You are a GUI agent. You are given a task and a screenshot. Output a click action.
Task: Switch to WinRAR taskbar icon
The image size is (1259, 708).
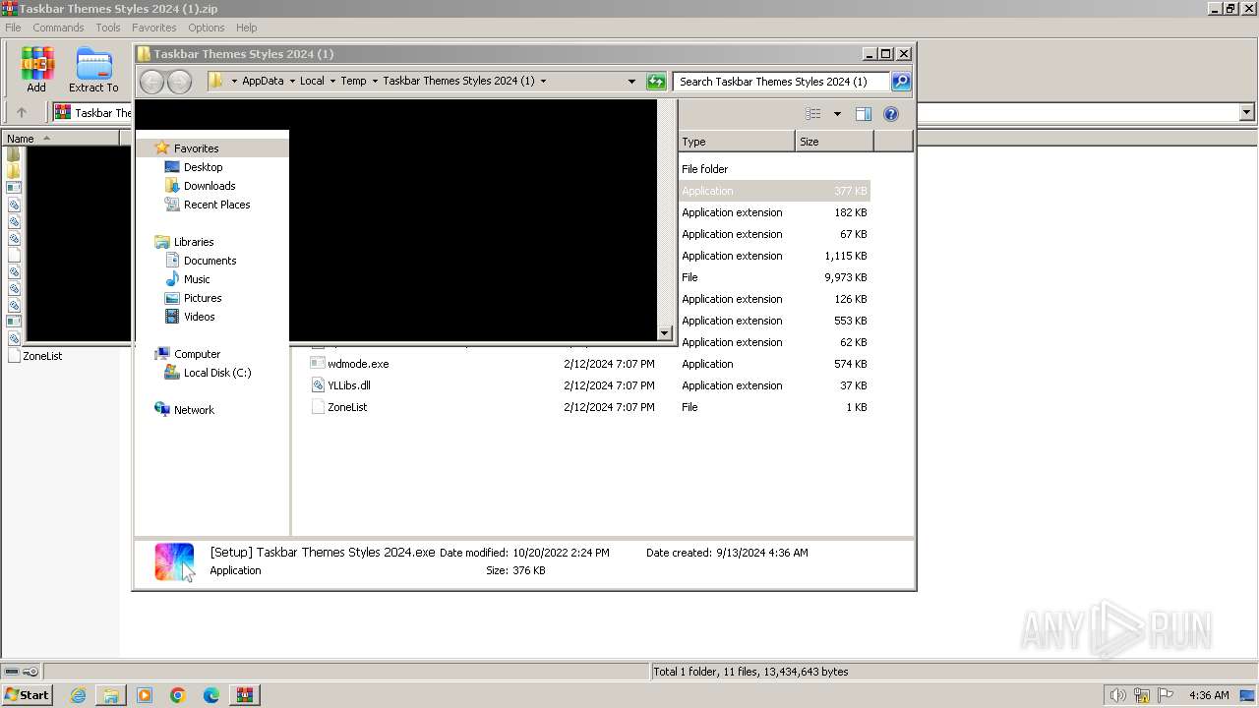pos(244,695)
